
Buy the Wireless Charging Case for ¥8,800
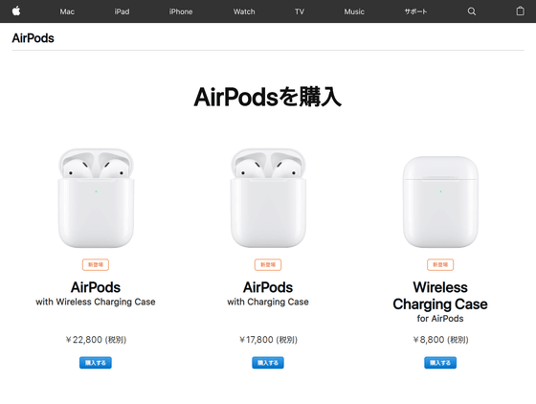click(x=440, y=363)
